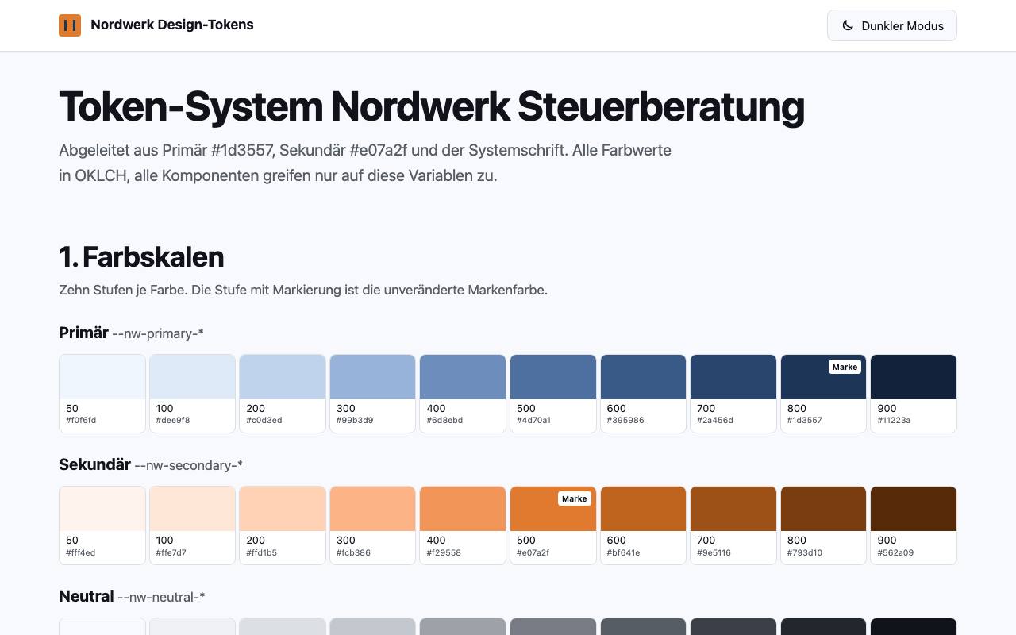The width and height of the screenshot is (1016, 635).
Task: Choose the Primär 500 swatch #4d70a1
Action: [553, 394]
